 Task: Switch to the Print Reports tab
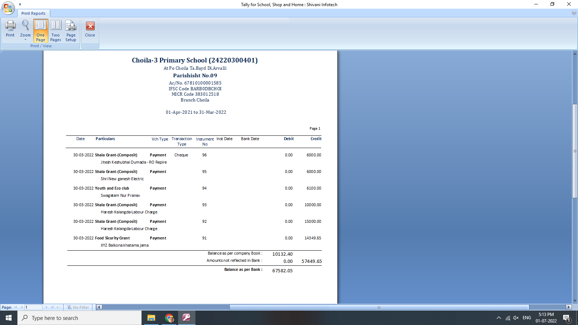click(x=34, y=13)
